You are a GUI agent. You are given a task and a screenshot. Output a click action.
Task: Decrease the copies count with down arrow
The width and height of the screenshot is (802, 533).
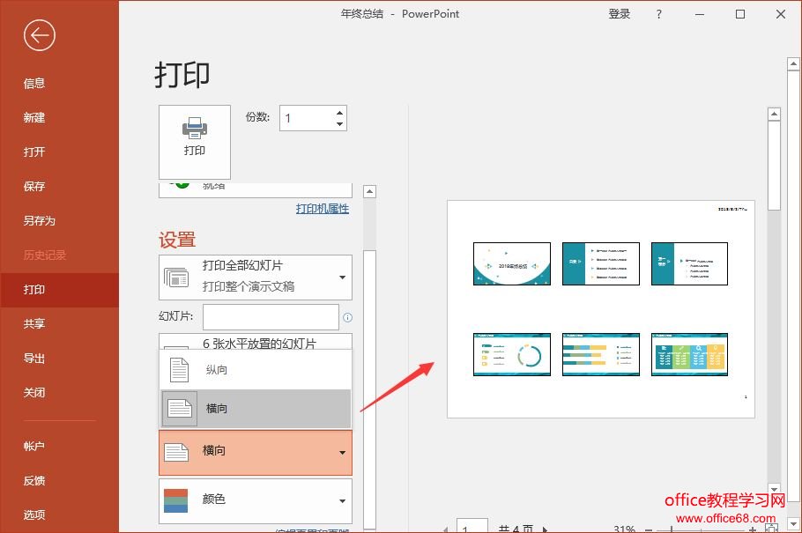click(340, 124)
